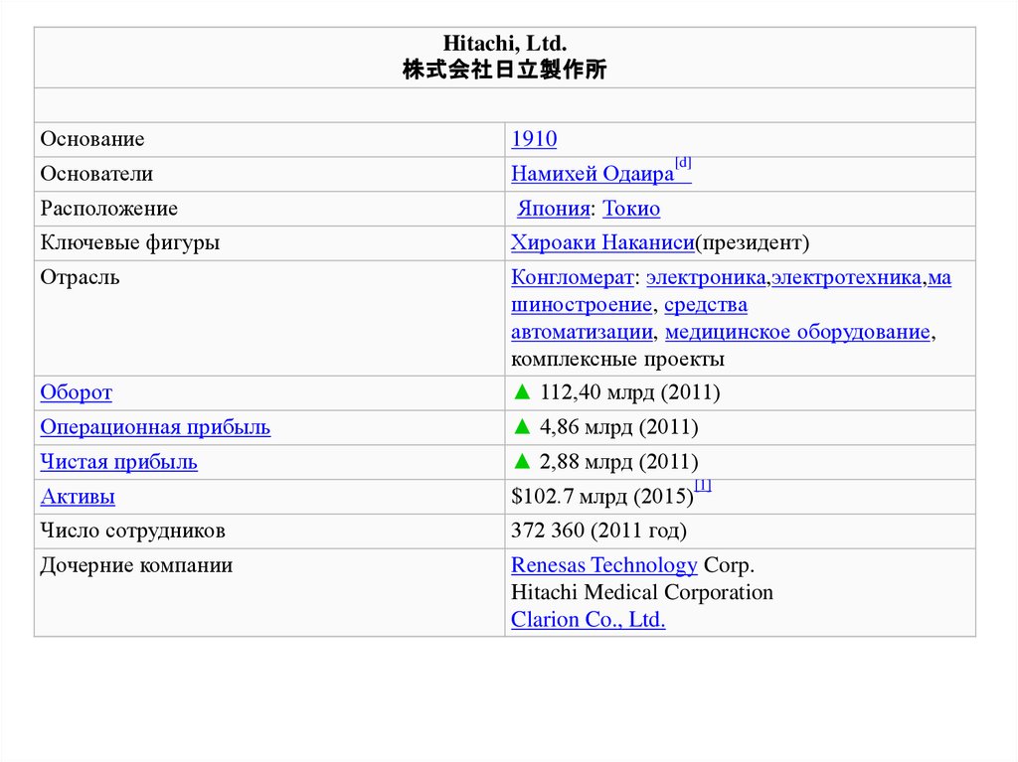Click the Основатели row label
1018x762 pixels.
pyautogui.click(x=96, y=174)
